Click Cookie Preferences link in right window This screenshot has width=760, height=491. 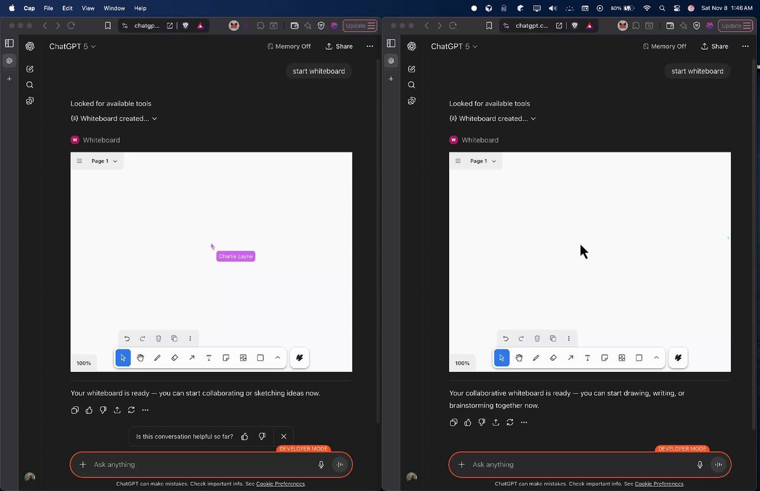[659, 484]
